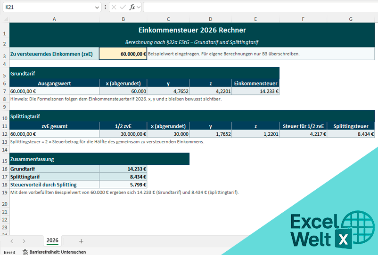Click the 'Mit dem vorbefüllten Beispielwert' note
The image size is (378, 255).
124,193
